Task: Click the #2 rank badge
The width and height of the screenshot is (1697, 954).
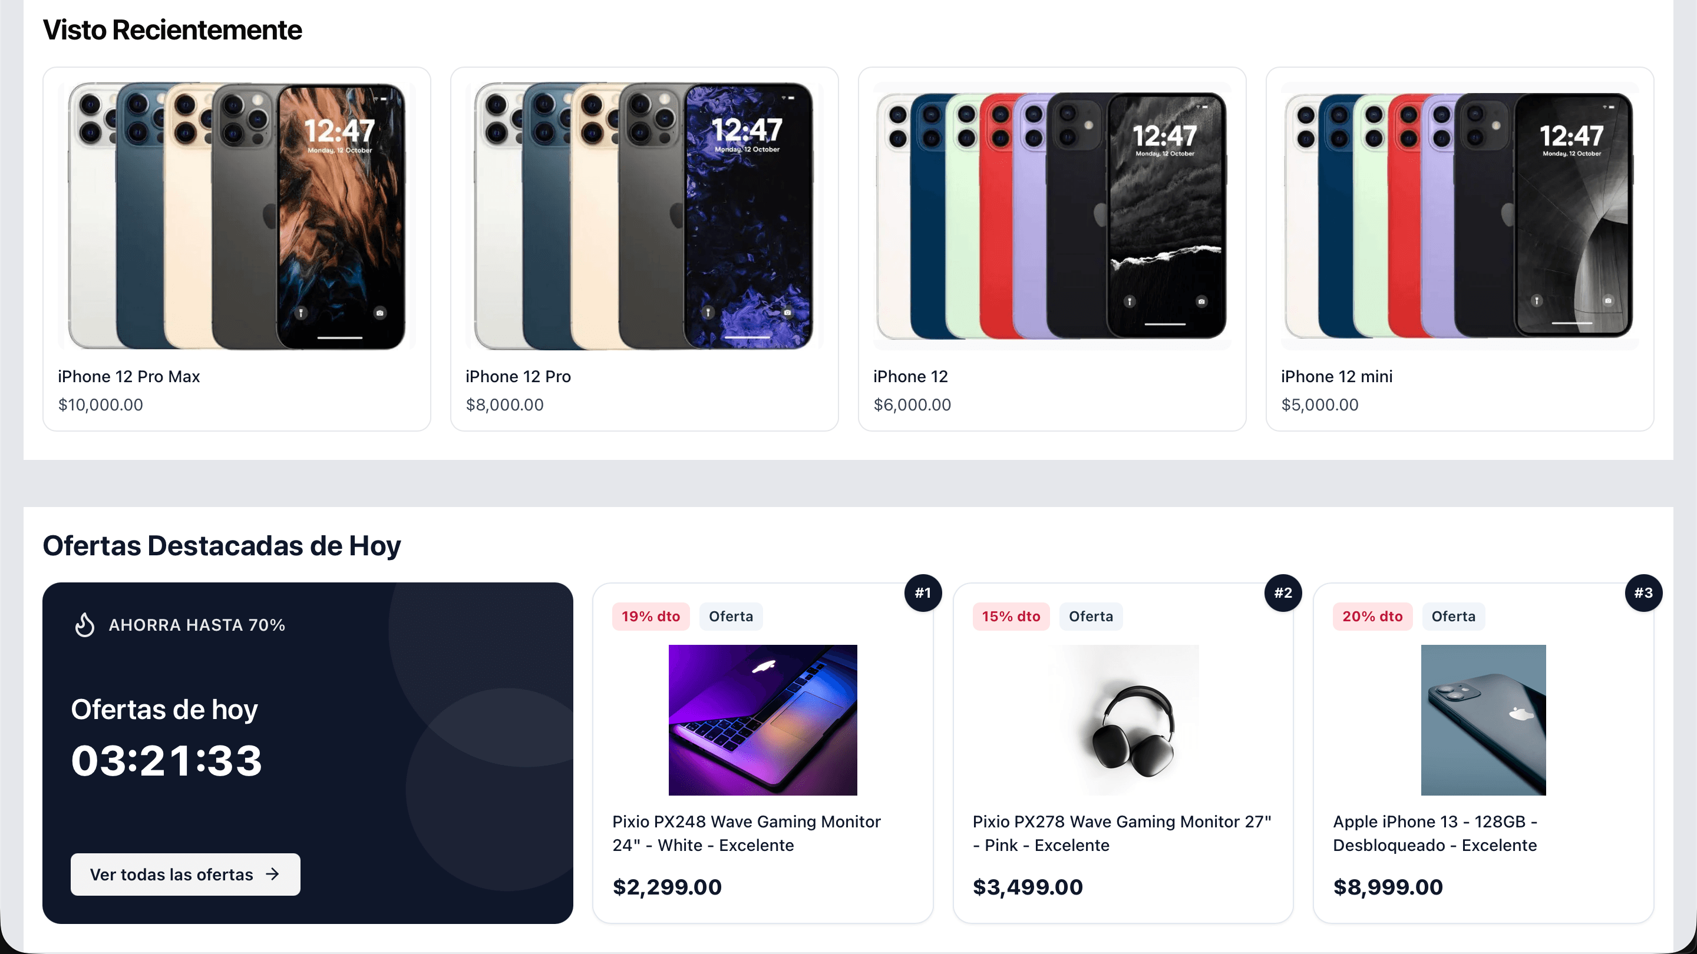Action: [x=1283, y=592]
